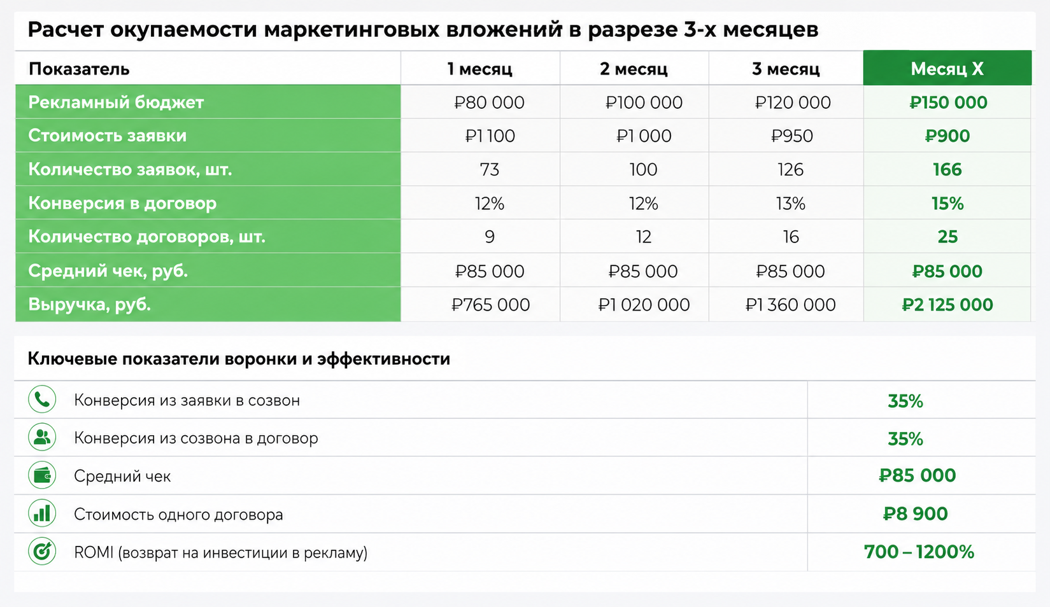Image resolution: width=1050 pixels, height=607 pixels.
Task: Select the ₽150 000 budget cell
Action: (x=947, y=102)
